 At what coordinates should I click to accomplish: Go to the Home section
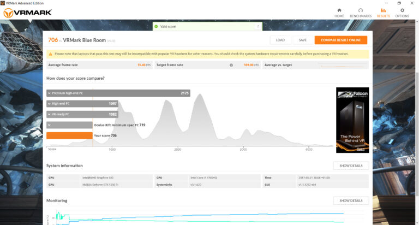pyautogui.click(x=339, y=12)
